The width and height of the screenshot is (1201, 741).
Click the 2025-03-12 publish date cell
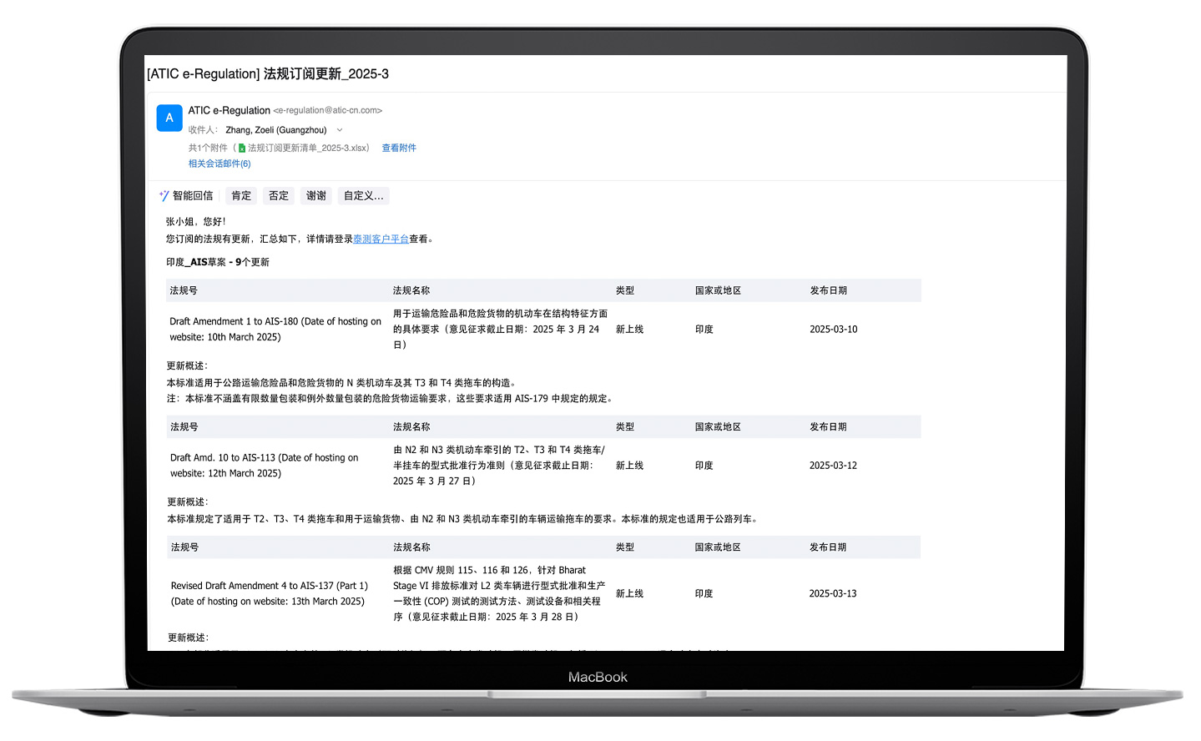[x=833, y=466]
